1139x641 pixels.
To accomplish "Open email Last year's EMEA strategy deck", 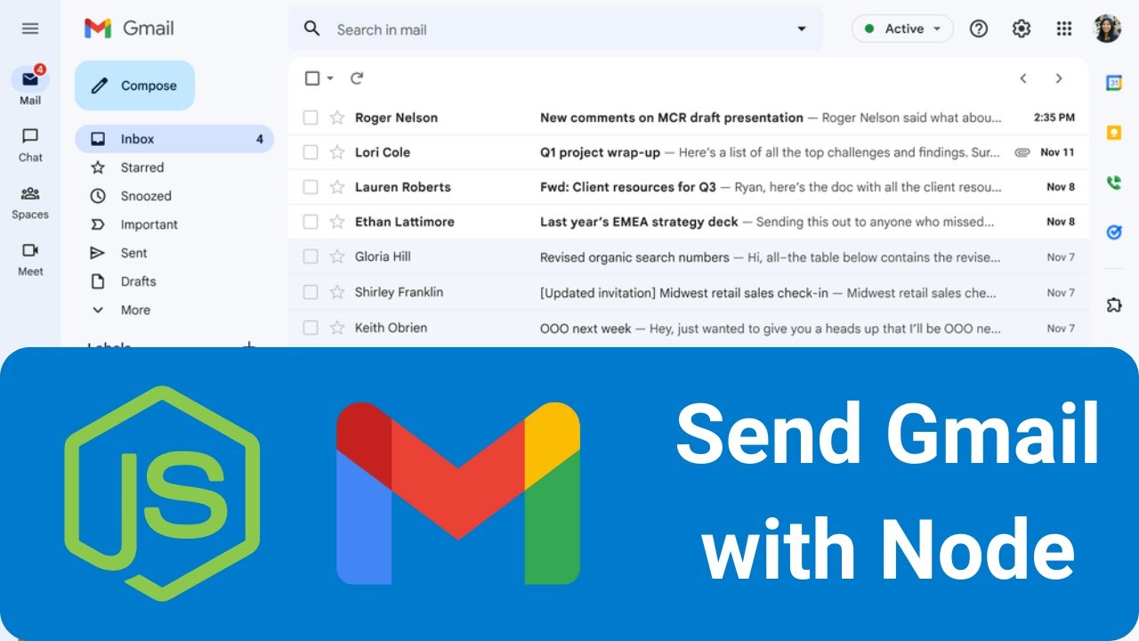I will tap(689, 222).
